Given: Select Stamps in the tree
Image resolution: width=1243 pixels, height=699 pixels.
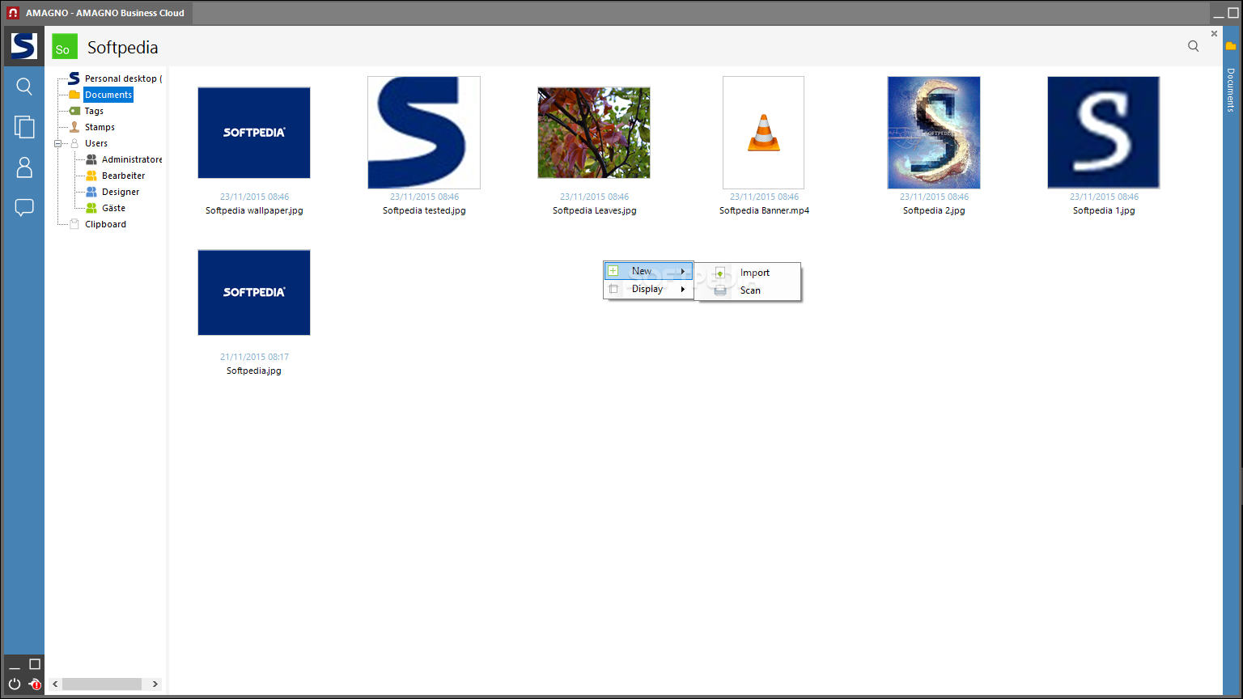Looking at the screenshot, I should point(100,127).
